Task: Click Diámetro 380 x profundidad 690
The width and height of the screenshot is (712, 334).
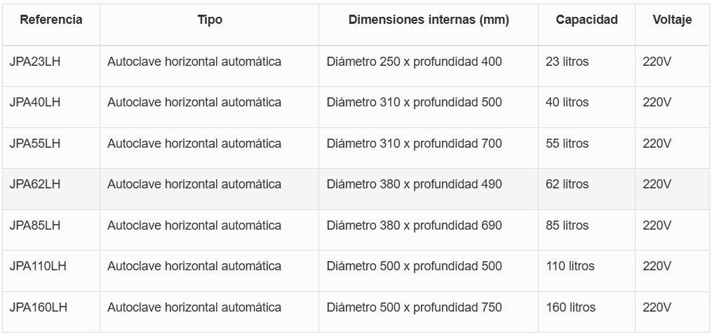Action: click(x=414, y=225)
